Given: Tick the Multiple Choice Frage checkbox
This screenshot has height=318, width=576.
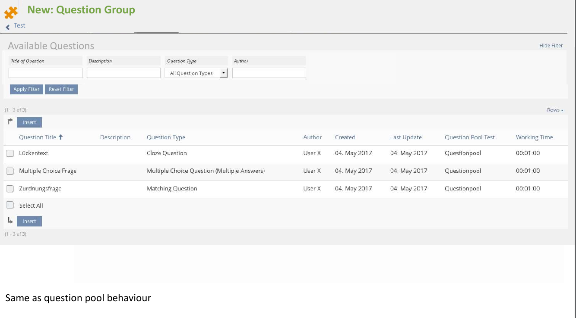Looking at the screenshot, I should (10, 171).
